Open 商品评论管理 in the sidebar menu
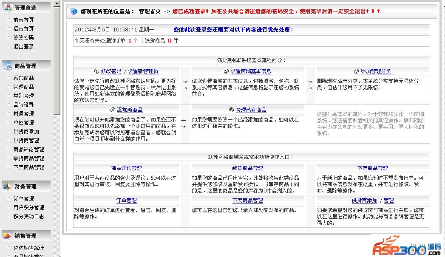Image resolution: width=445 pixels, height=257 pixels. 28,149
